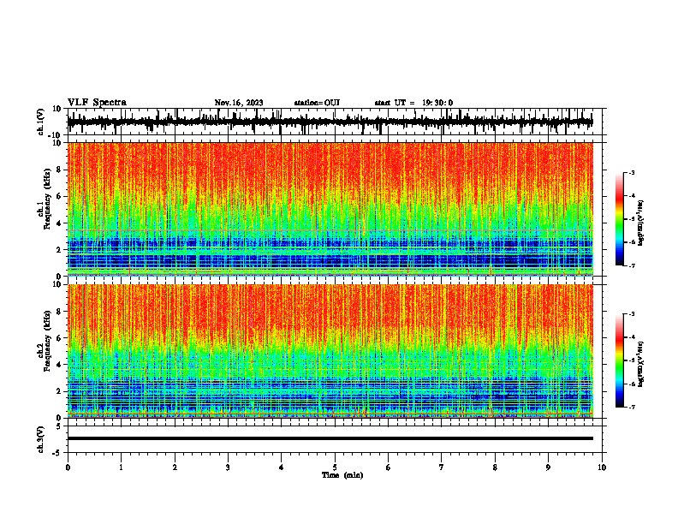Click time axis tick label 7

coord(442,467)
